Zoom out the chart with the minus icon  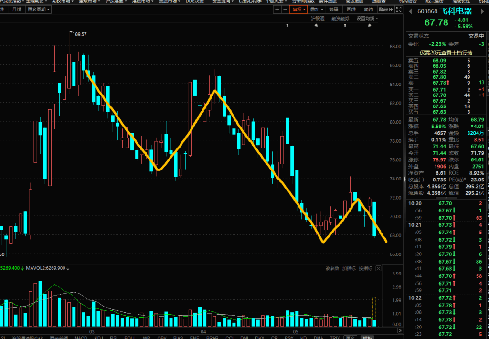[285, 10]
